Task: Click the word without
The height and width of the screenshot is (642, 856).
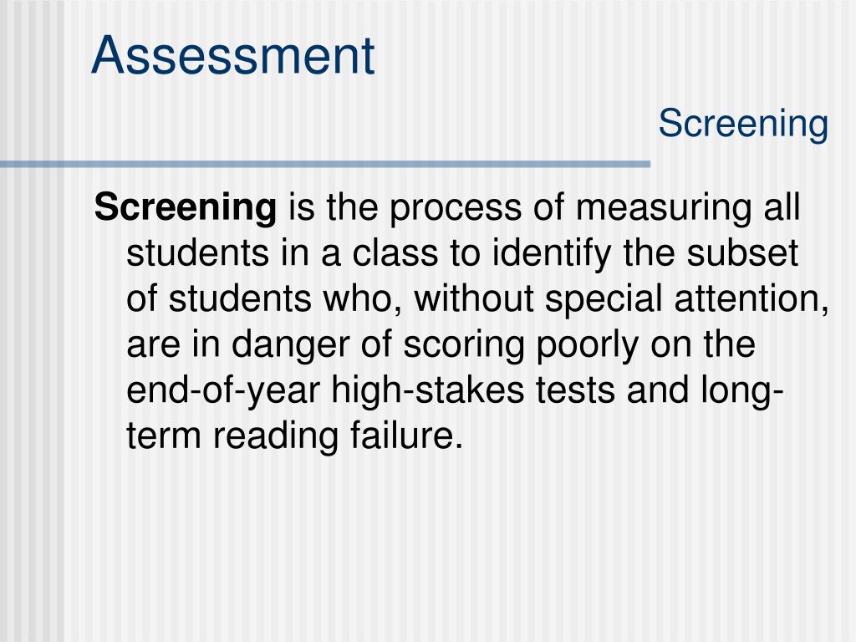Action: click(474, 298)
